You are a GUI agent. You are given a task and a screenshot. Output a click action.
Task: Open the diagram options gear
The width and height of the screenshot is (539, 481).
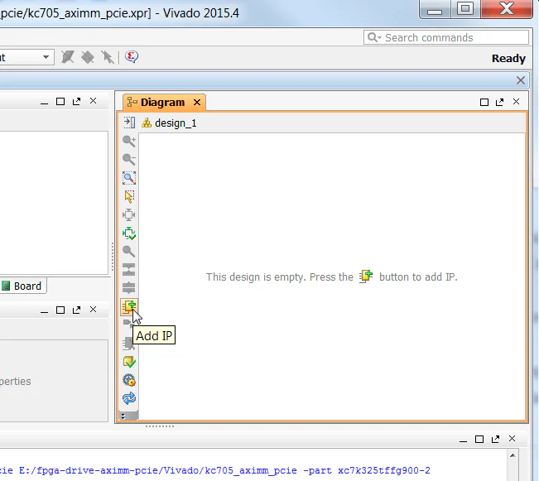point(129,380)
